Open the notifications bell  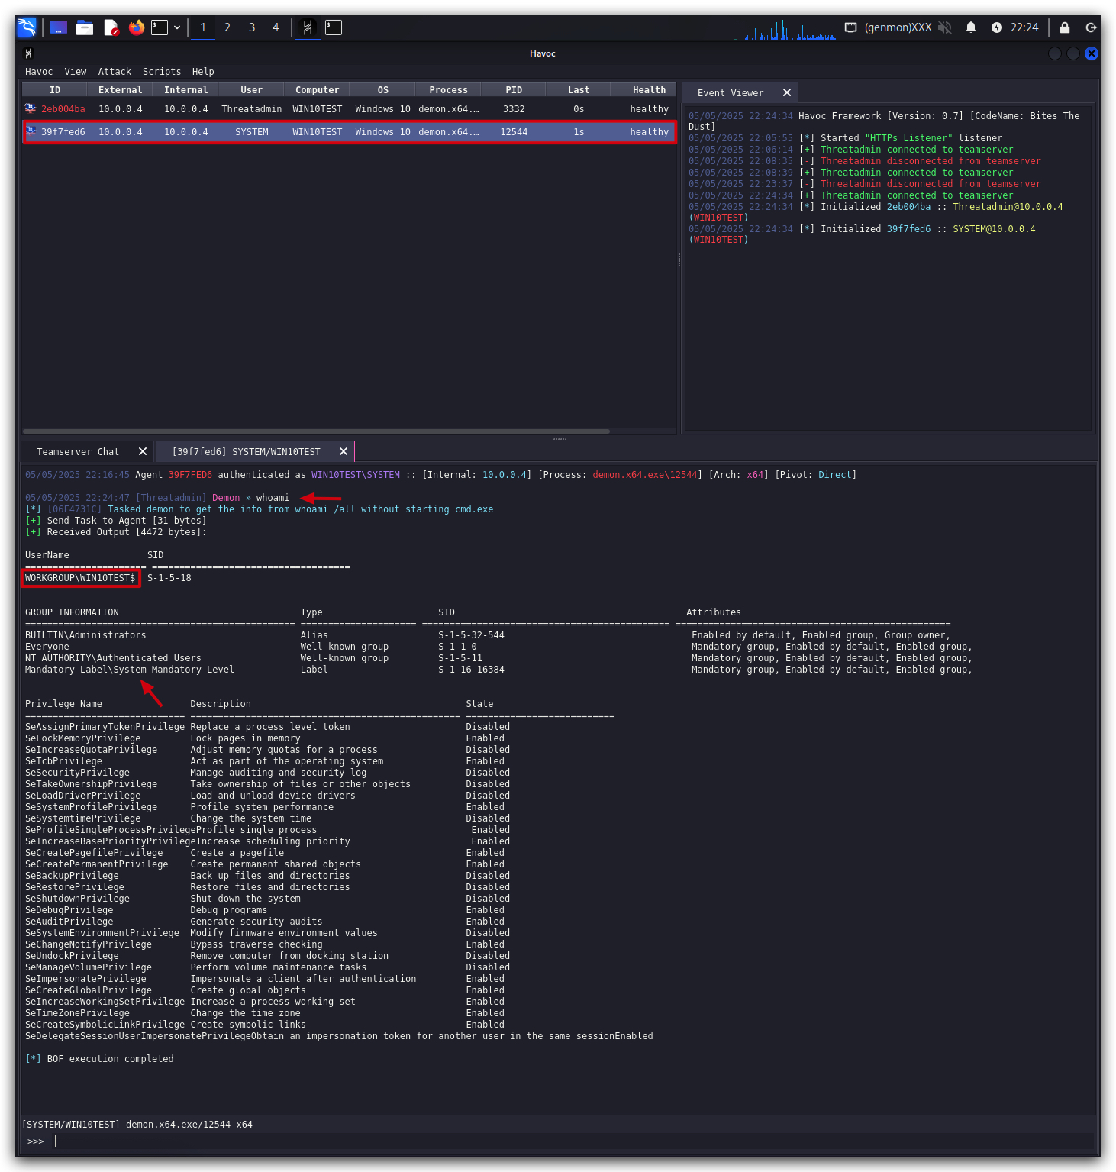coord(971,27)
